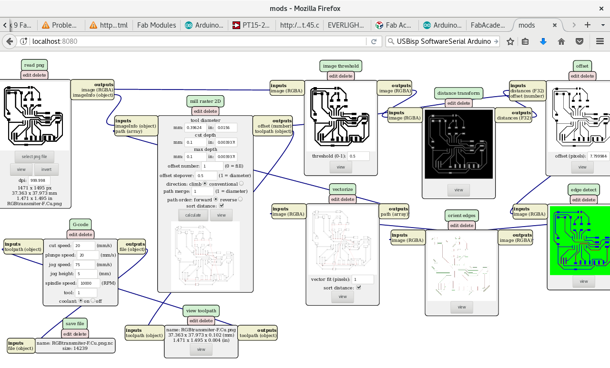Switch to the Proble... warning tab
The width and height of the screenshot is (610, 368).
coord(61,25)
